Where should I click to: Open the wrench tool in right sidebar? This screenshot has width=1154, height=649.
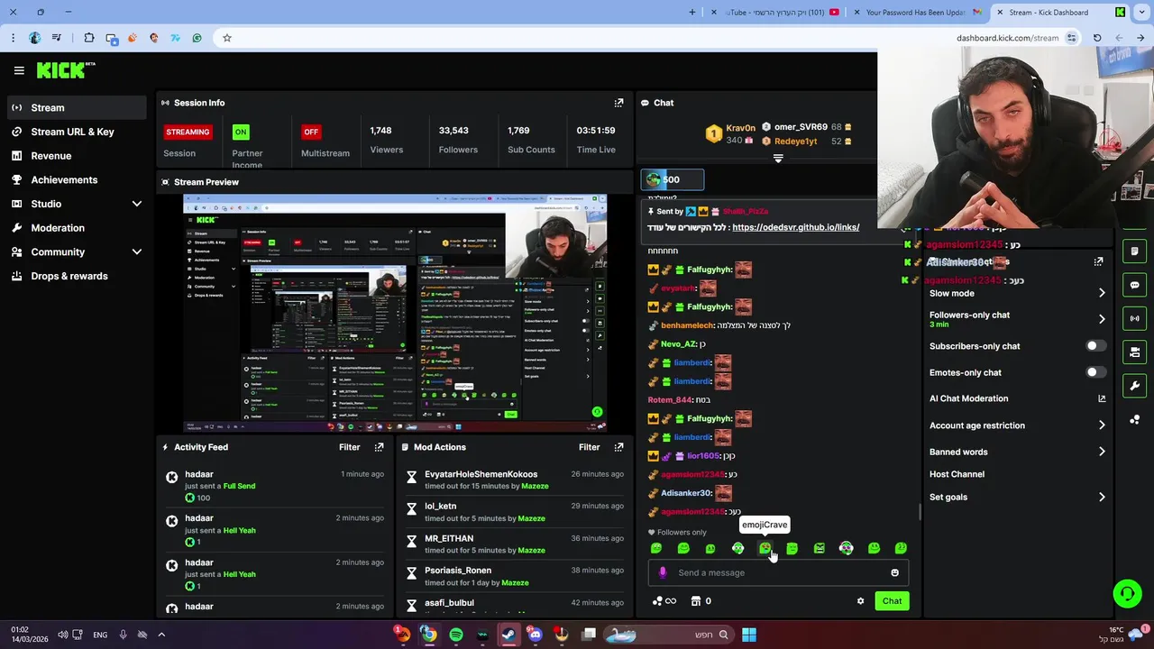[1134, 386]
